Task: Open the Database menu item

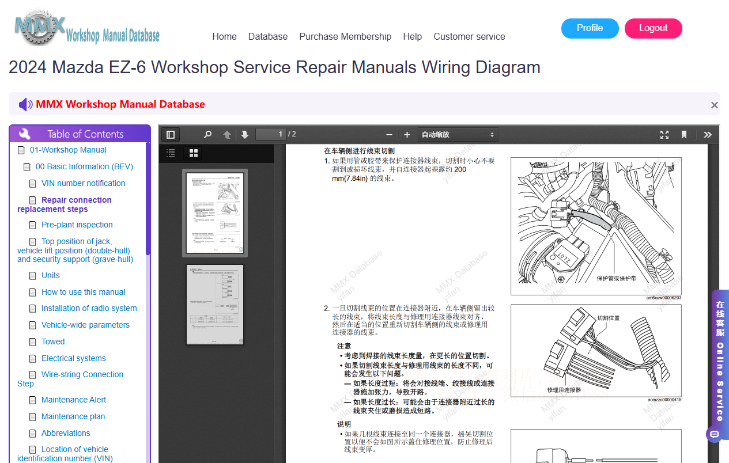Action: [x=268, y=36]
